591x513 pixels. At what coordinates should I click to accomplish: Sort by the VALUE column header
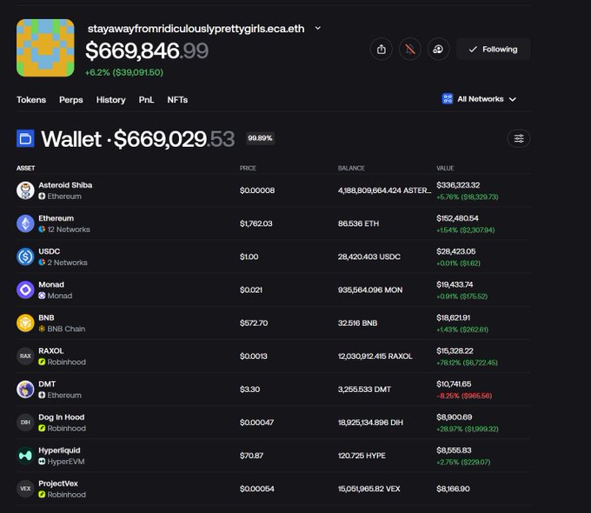[445, 168]
